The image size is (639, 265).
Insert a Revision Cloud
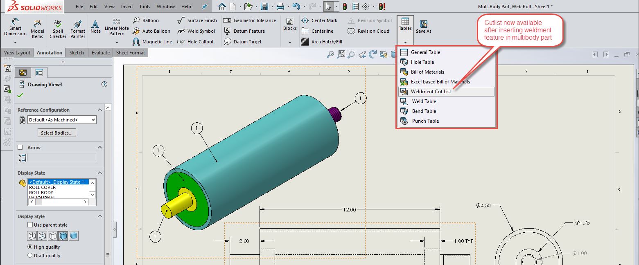pyautogui.click(x=368, y=31)
